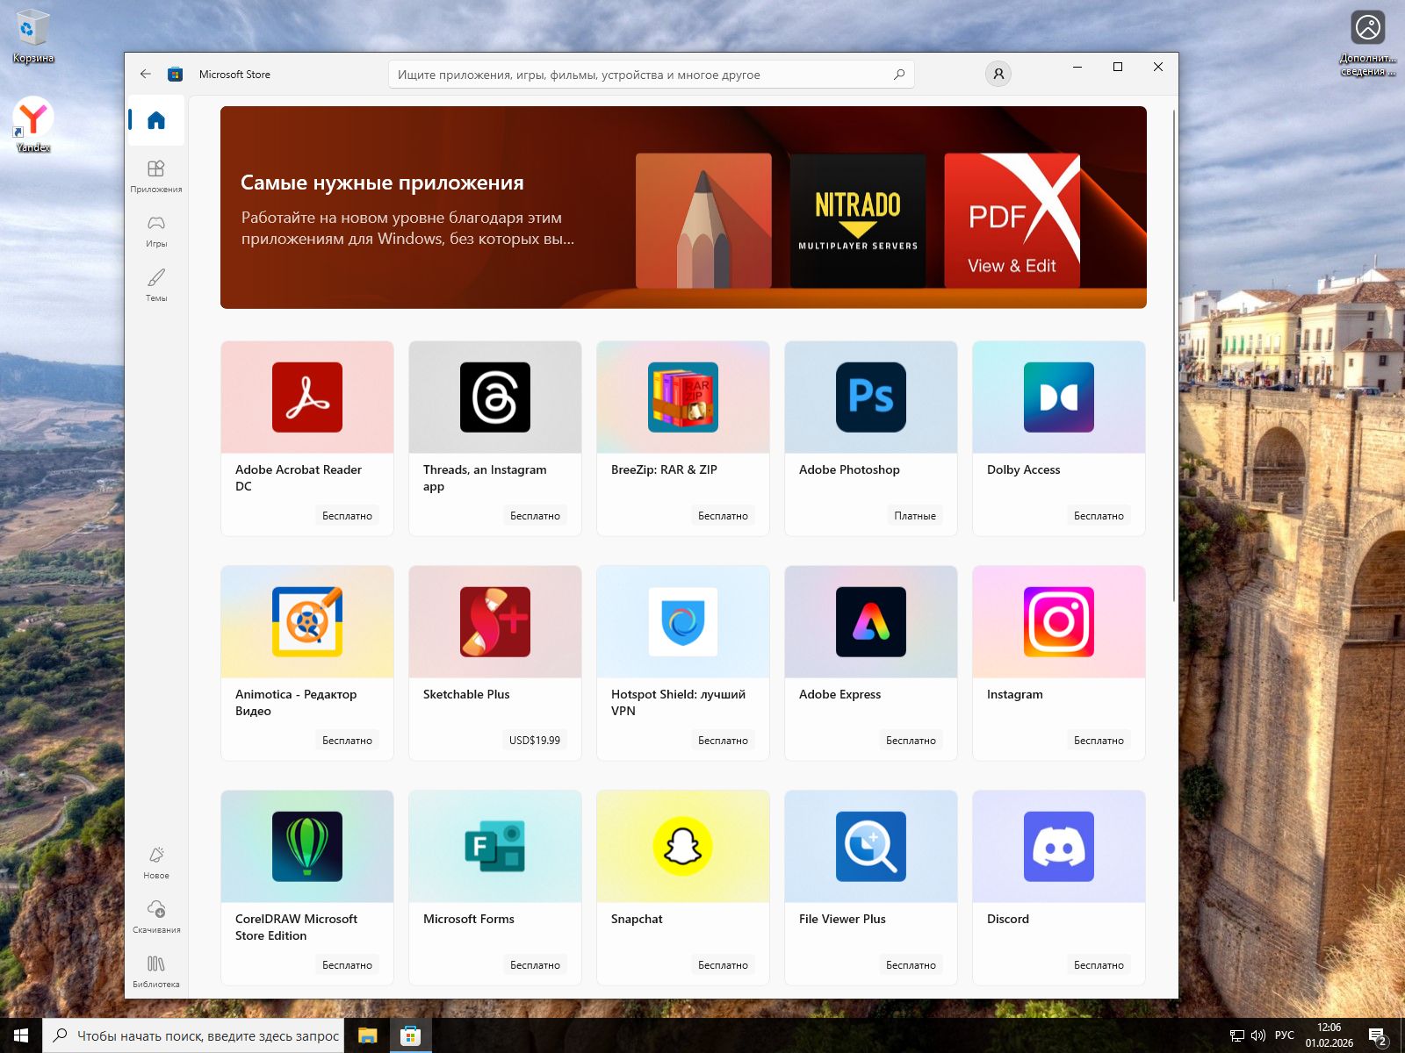Open the Игры section in the sidebar

156,230
